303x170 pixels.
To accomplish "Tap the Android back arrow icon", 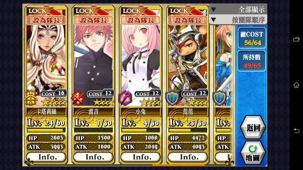I will (x=296, y=131).
